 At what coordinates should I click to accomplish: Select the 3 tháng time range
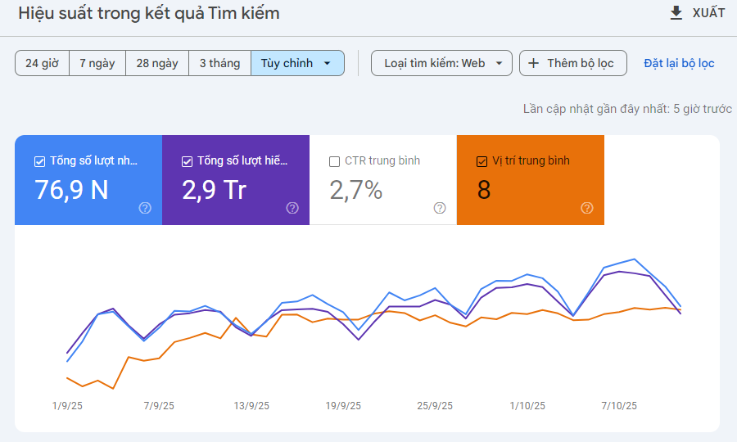click(x=219, y=63)
